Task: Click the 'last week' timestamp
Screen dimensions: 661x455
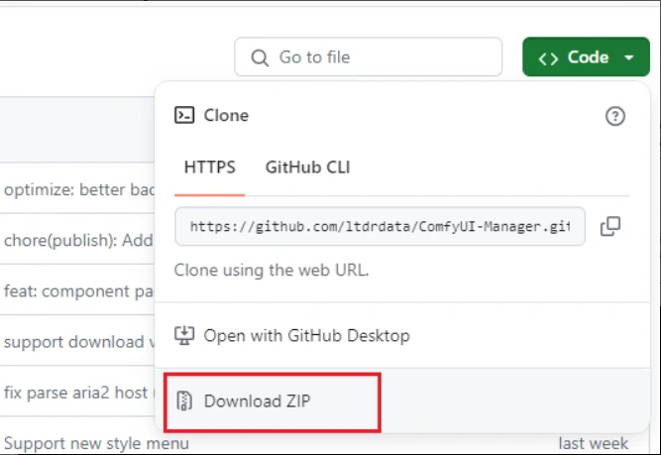Action: [594, 443]
